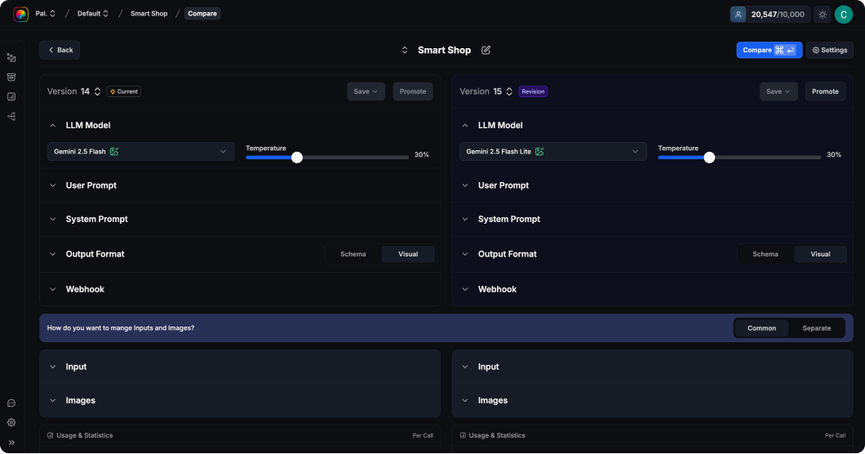Open the Gemini 2.5 Flash Lite model dropdown
This screenshot has width=865, height=454.
point(552,152)
